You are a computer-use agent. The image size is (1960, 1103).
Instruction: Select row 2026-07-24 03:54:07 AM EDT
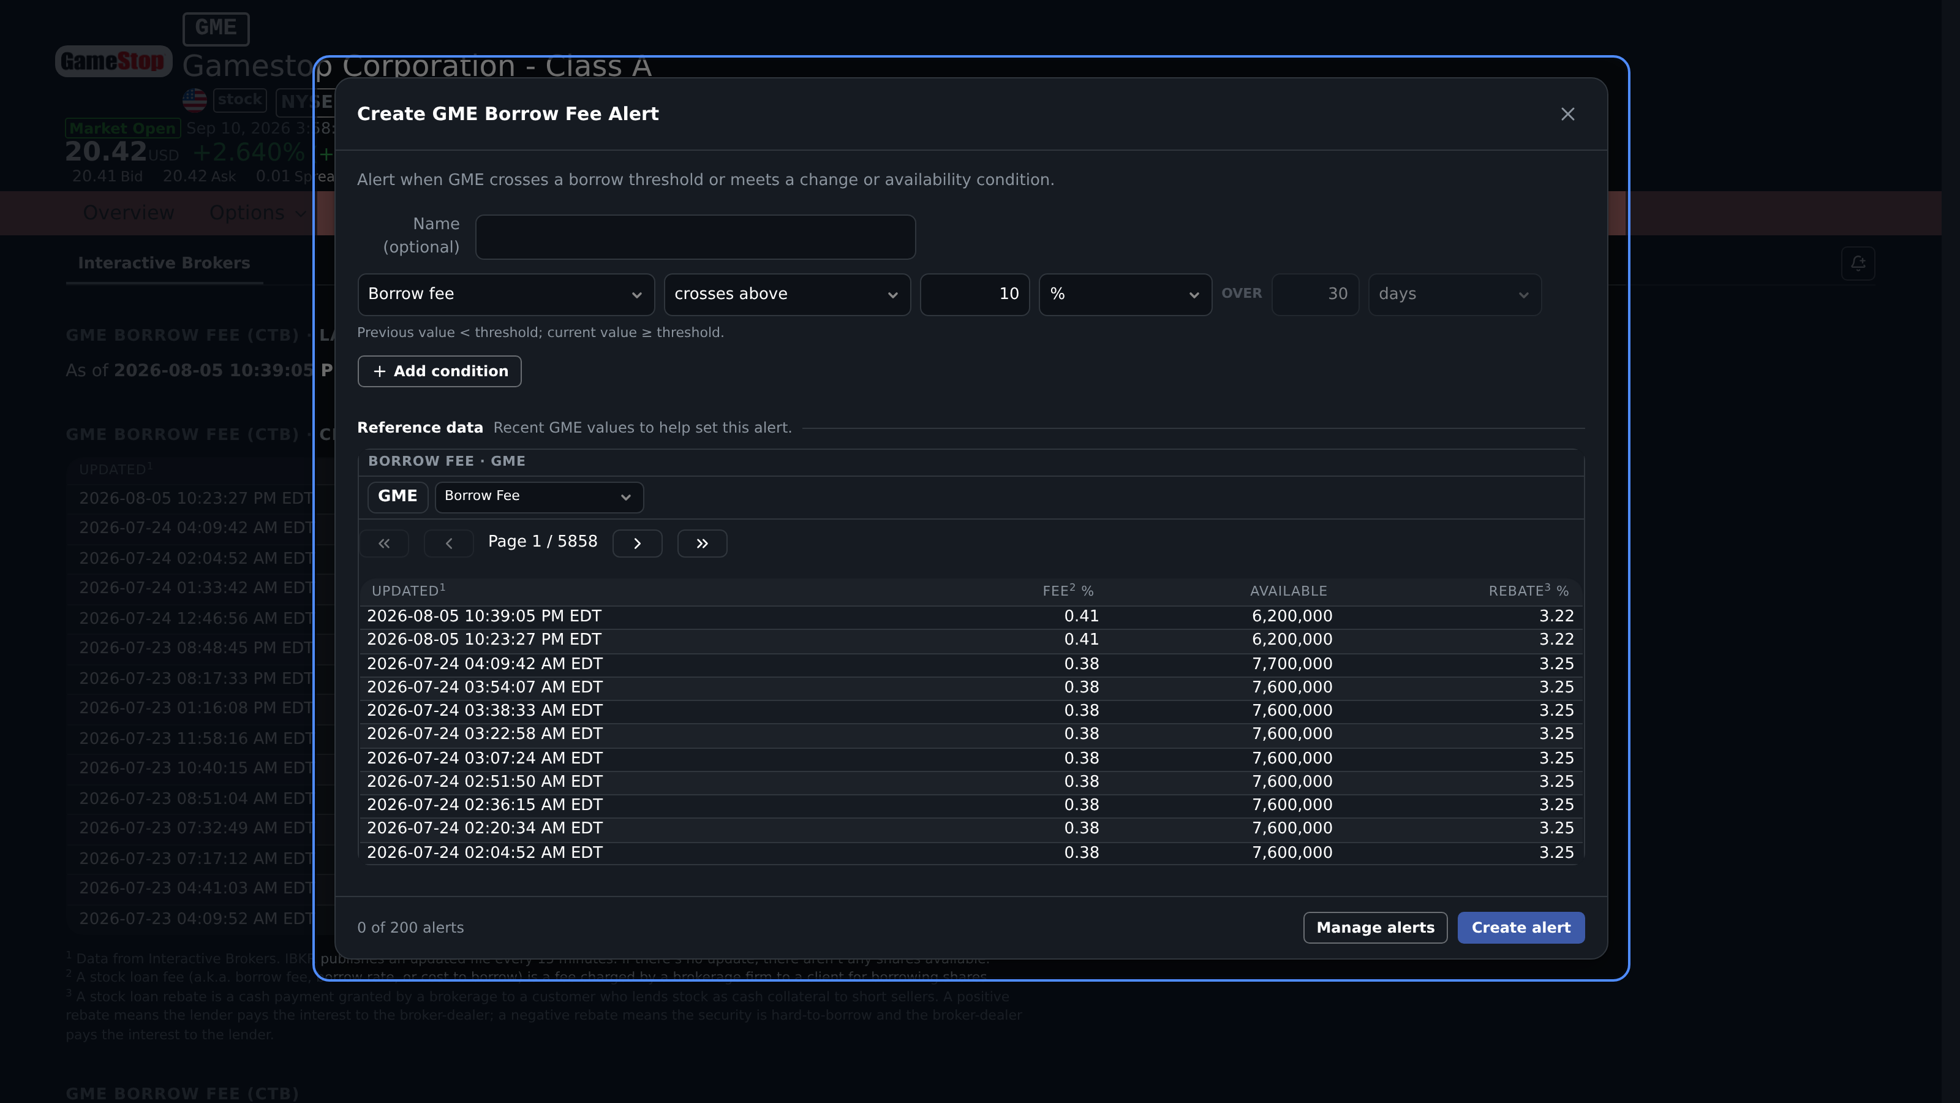coord(970,688)
